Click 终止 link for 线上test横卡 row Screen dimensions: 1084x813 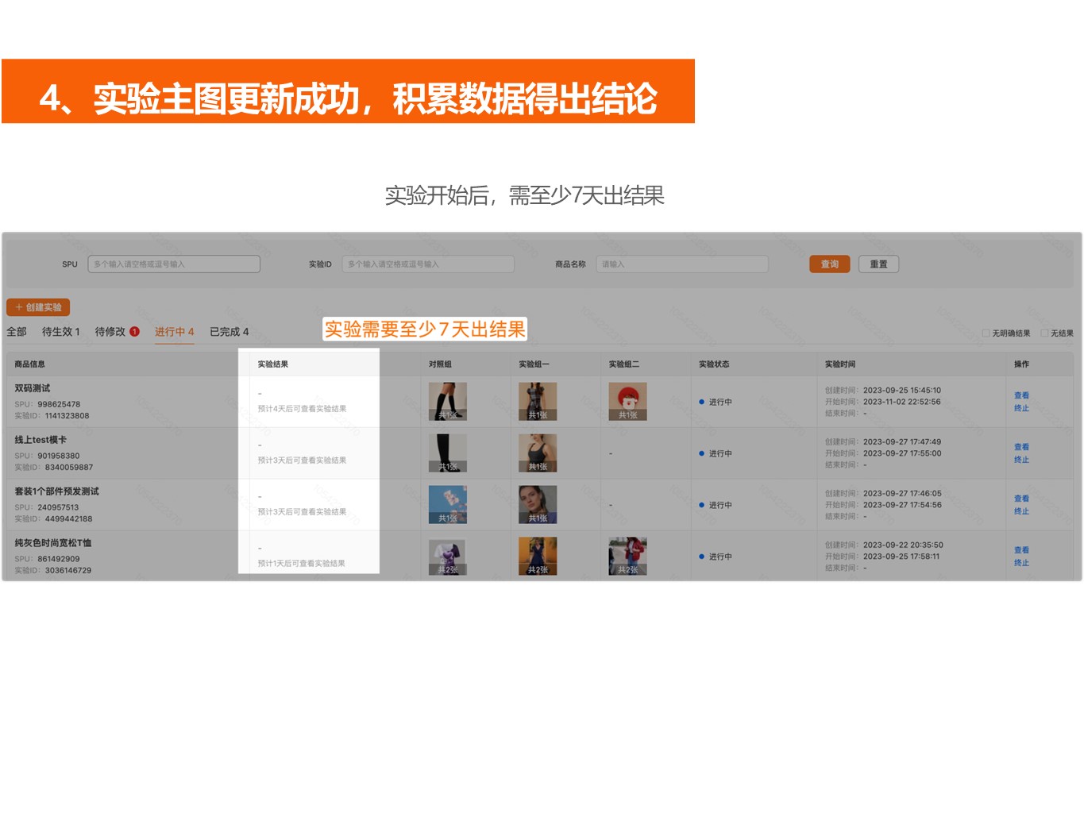coord(1021,460)
